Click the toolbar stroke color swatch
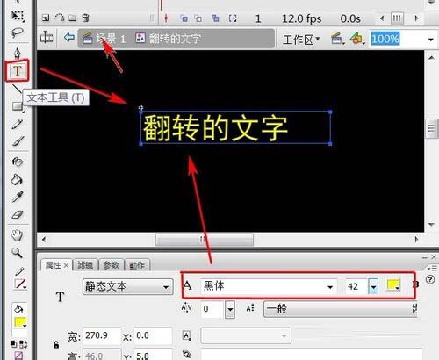This screenshot has height=360, width=439. point(20,284)
